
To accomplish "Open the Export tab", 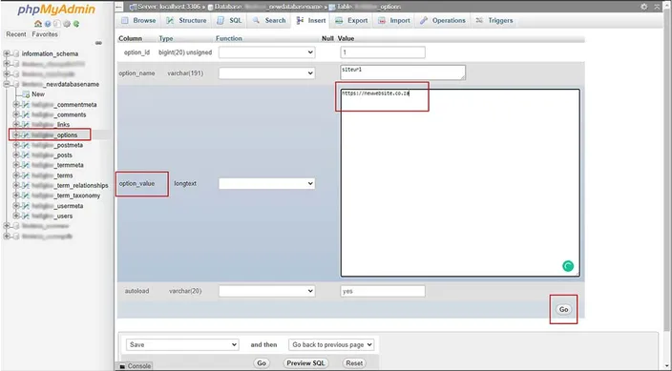I will (x=352, y=21).
